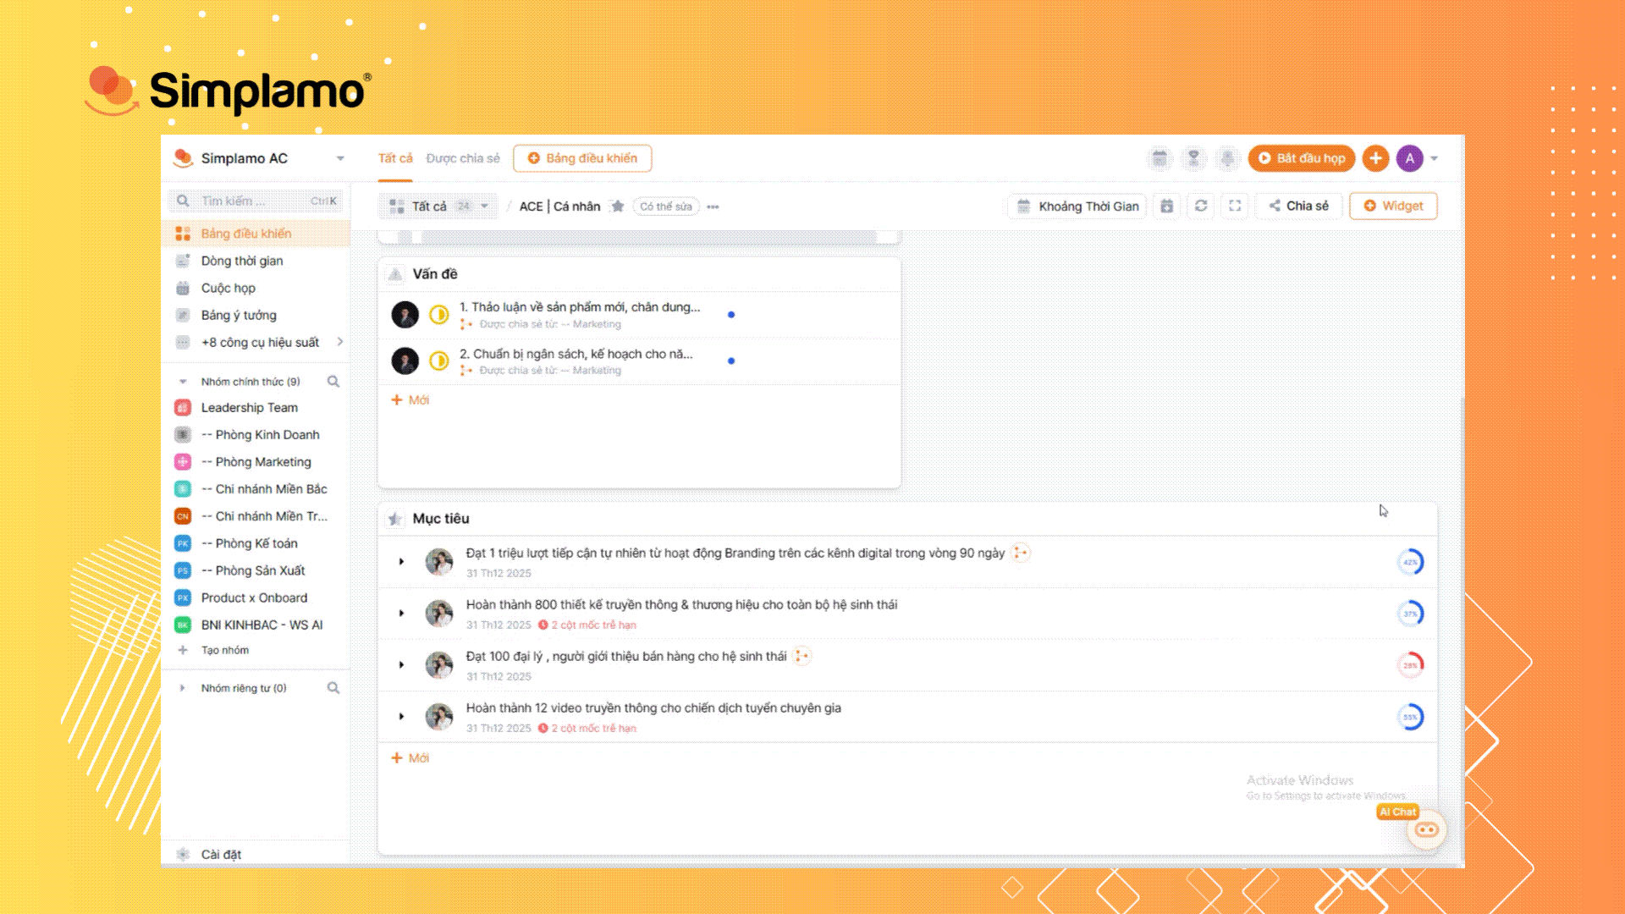Expand the Nhóm riêng tư group section
Image resolution: width=1625 pixels, height=914 pixels.
coord(183,688)
